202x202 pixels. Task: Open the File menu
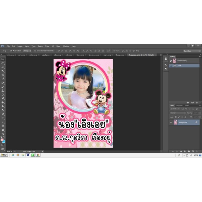click(8, 46)
